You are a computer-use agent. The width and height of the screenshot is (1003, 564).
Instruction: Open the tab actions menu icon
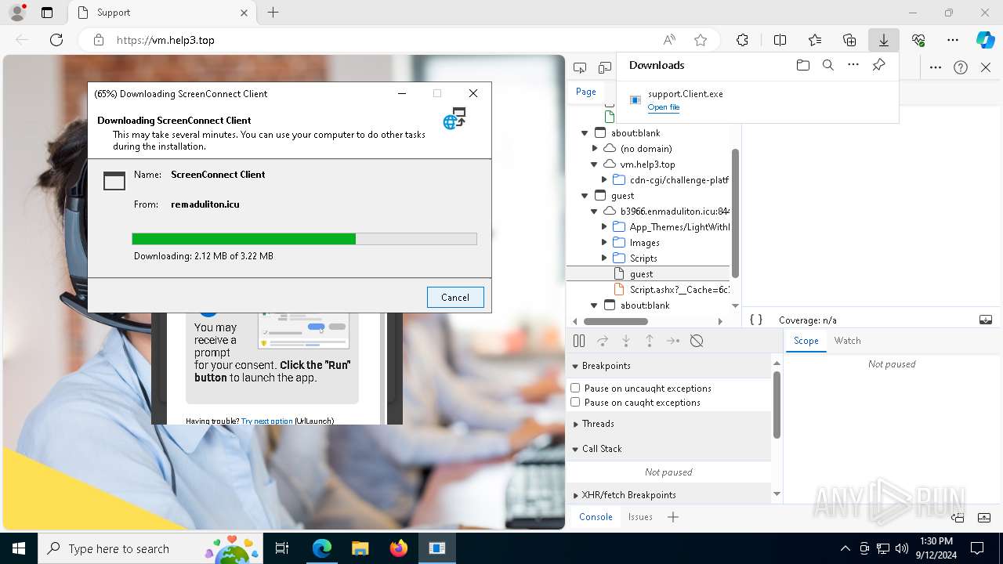47,13
